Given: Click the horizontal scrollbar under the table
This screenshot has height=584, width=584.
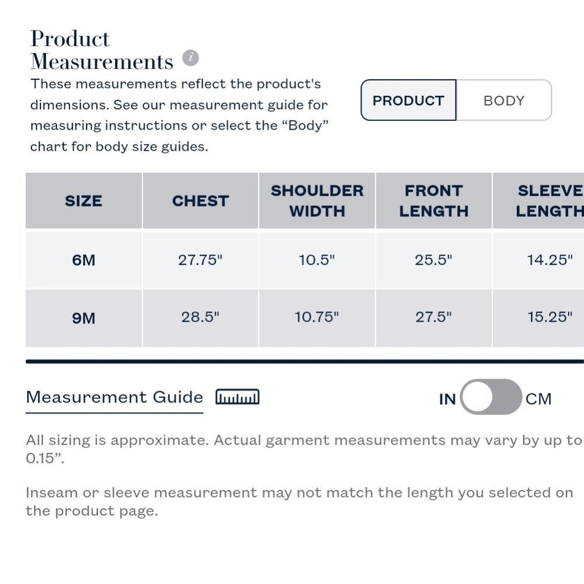Looking at the screenshot, I should click(x=305, y=361).
